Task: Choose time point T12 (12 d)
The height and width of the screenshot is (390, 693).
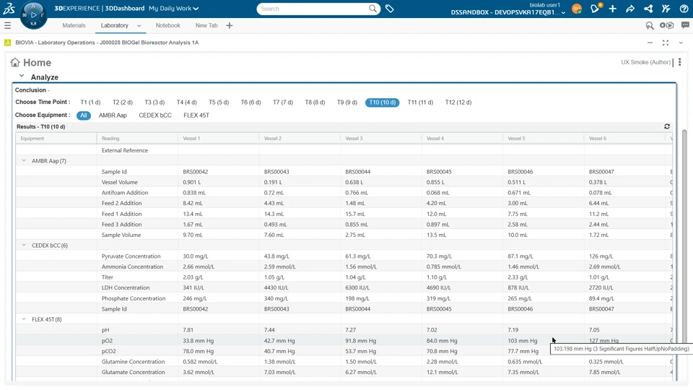Action: (458, 103)
